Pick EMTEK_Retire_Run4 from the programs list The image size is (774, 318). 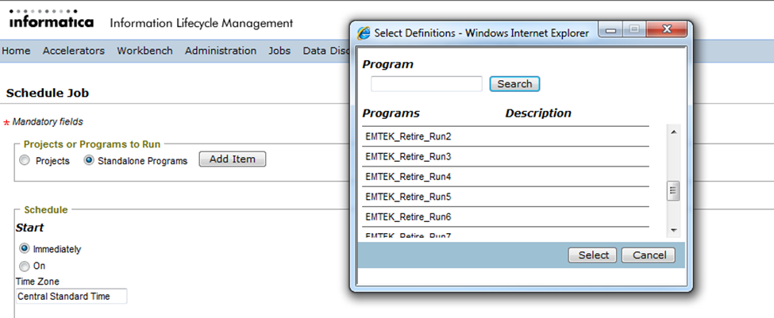[408, 177]
